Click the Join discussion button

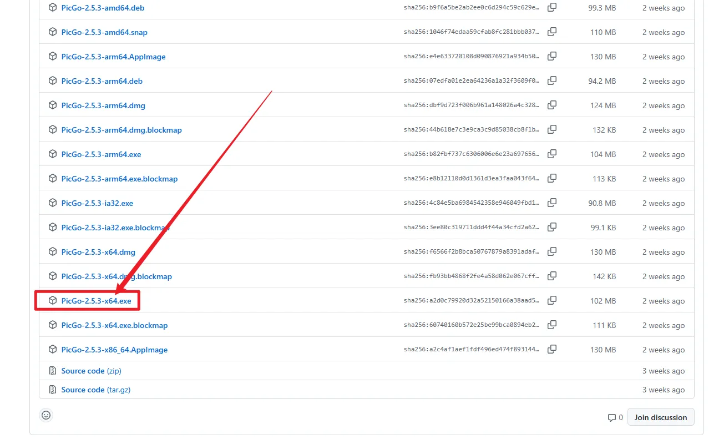661,417
